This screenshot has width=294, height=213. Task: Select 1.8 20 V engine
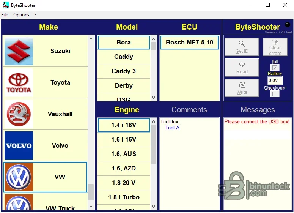[124, 183]
